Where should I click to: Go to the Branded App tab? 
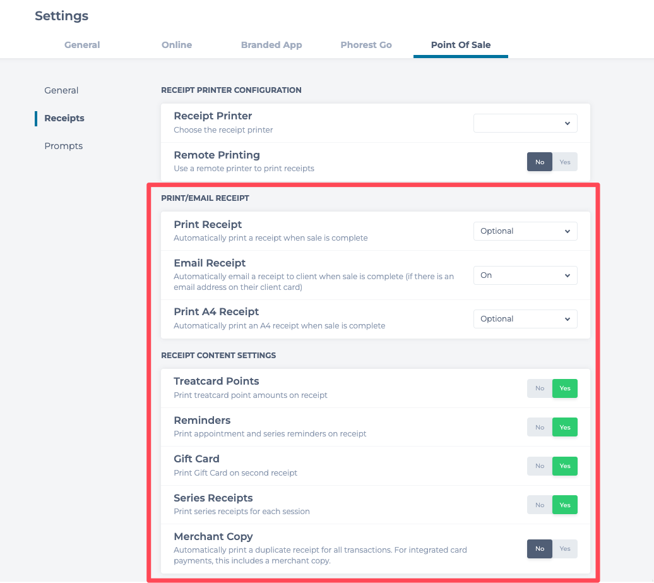click(x=271, y=45)
